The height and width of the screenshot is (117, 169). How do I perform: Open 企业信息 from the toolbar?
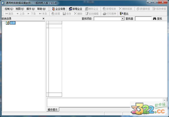click(x=58, y=9)
